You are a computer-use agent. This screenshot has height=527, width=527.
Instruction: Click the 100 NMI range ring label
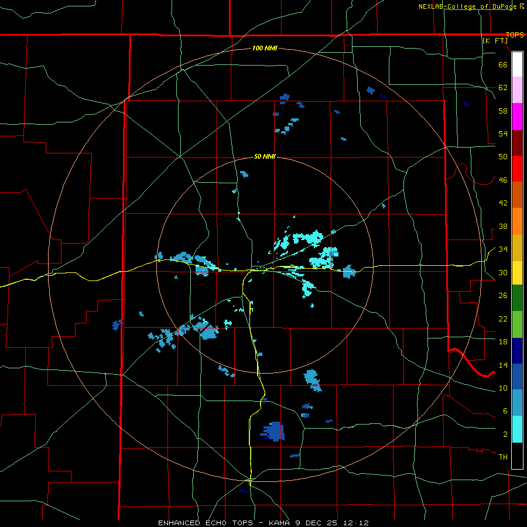[265, 48]
